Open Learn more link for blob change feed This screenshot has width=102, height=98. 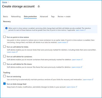[71, 87]
